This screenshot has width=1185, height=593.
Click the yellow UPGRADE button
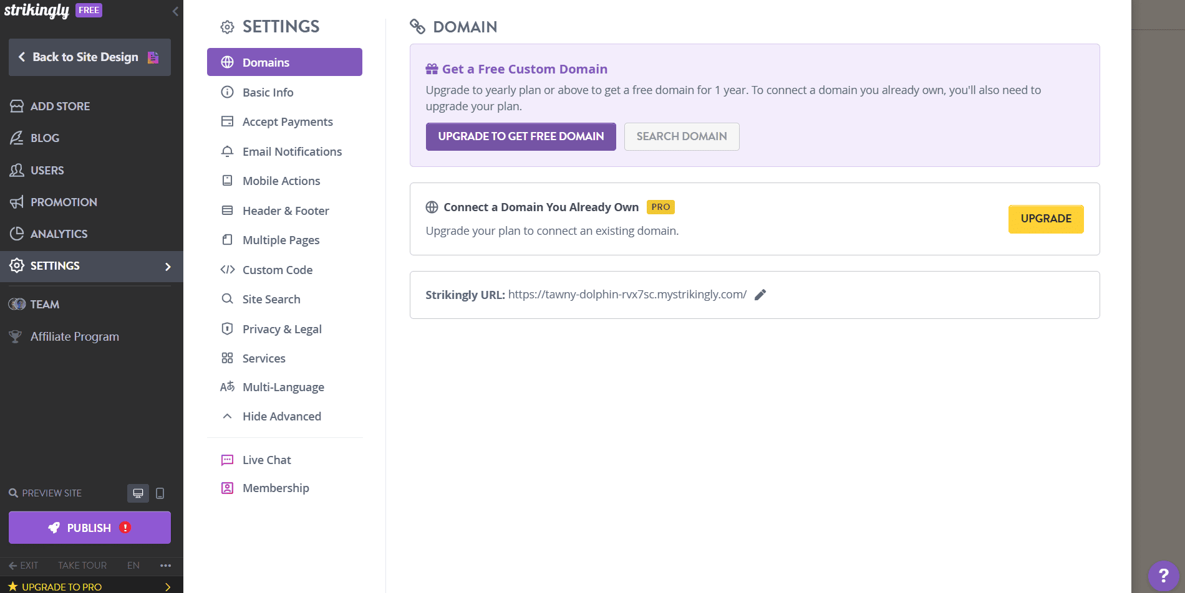(x=1046, y=219)
